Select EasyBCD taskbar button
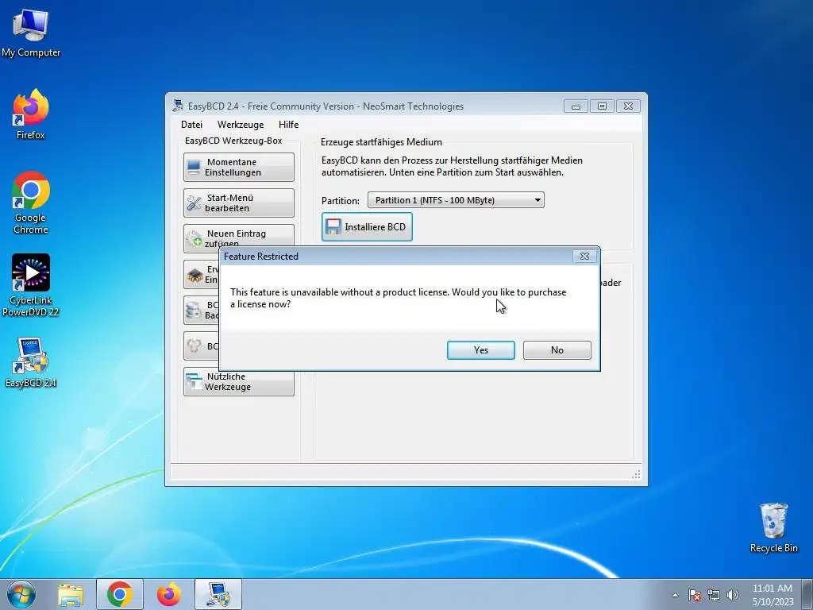This screenshot has width=813, height=610. (218, 594)
